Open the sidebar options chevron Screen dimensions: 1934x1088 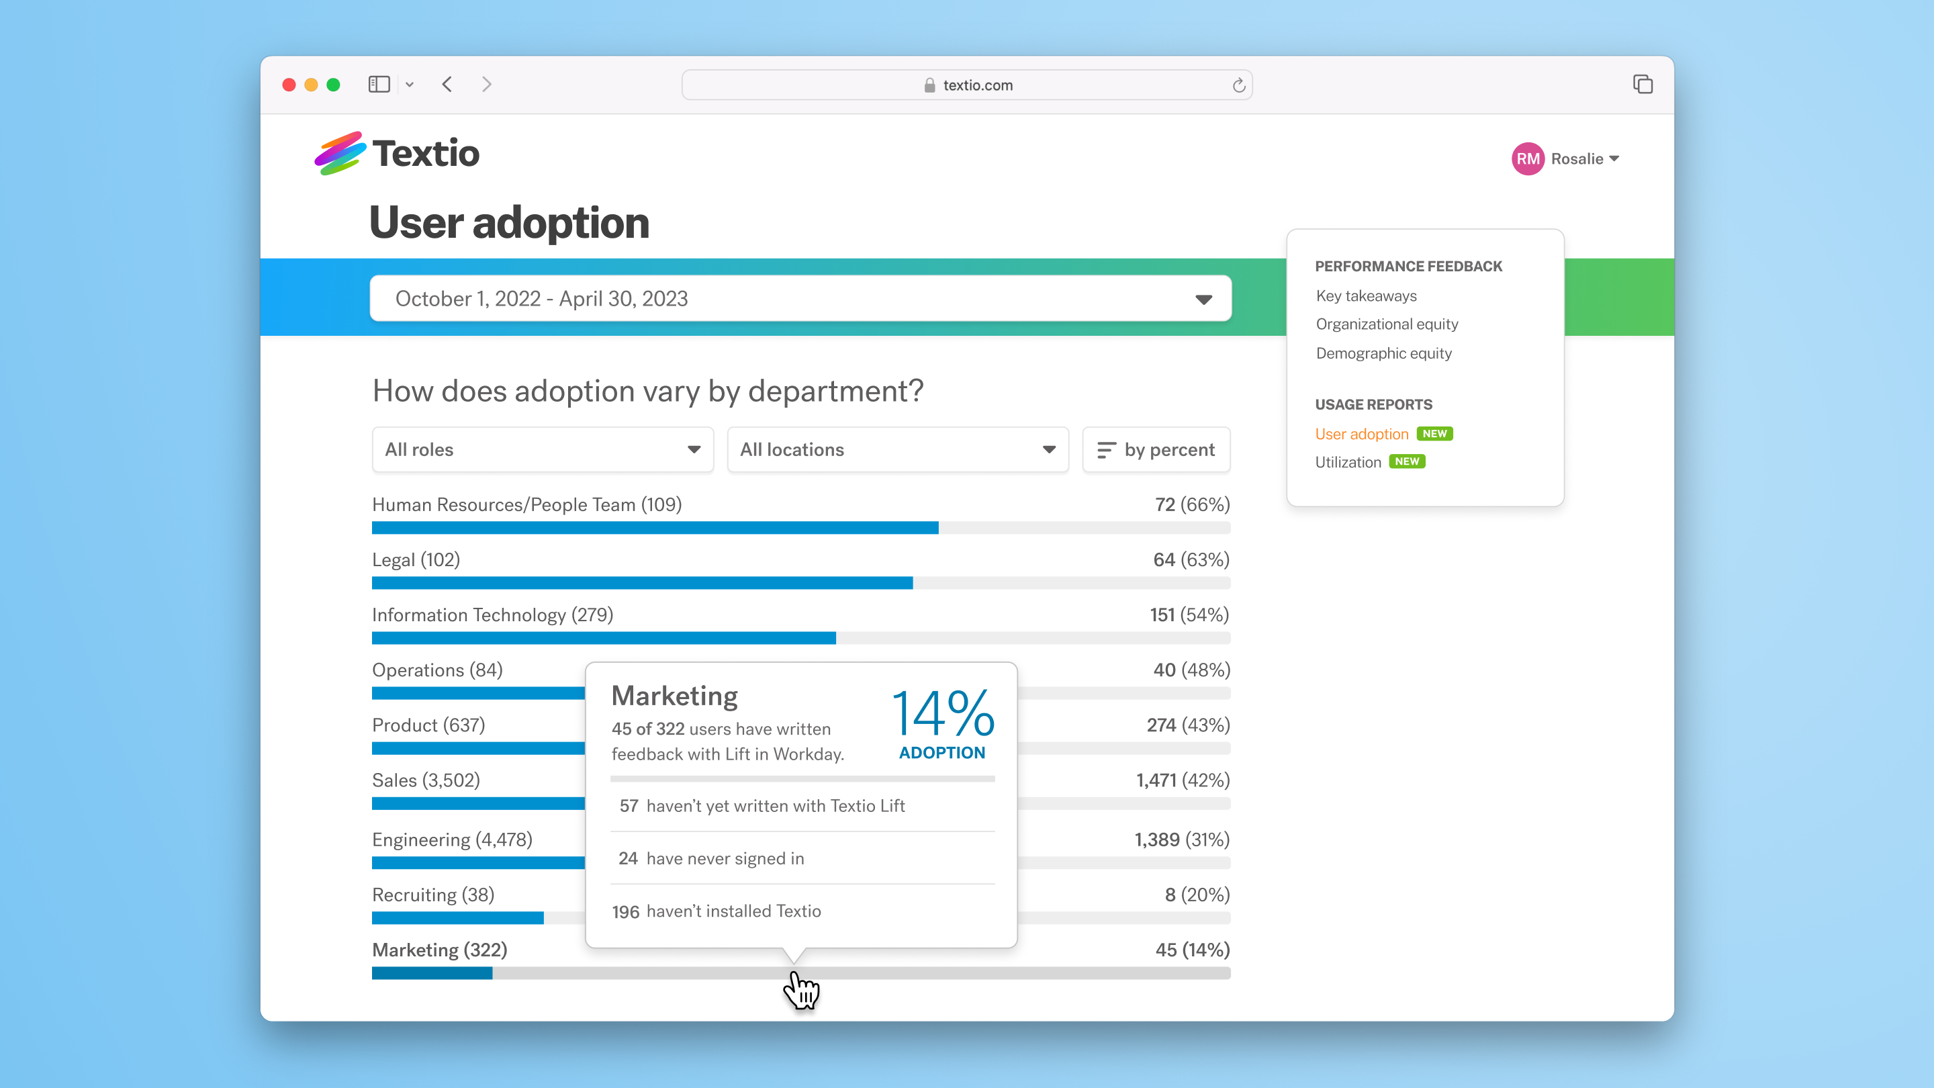click(410, 85)
